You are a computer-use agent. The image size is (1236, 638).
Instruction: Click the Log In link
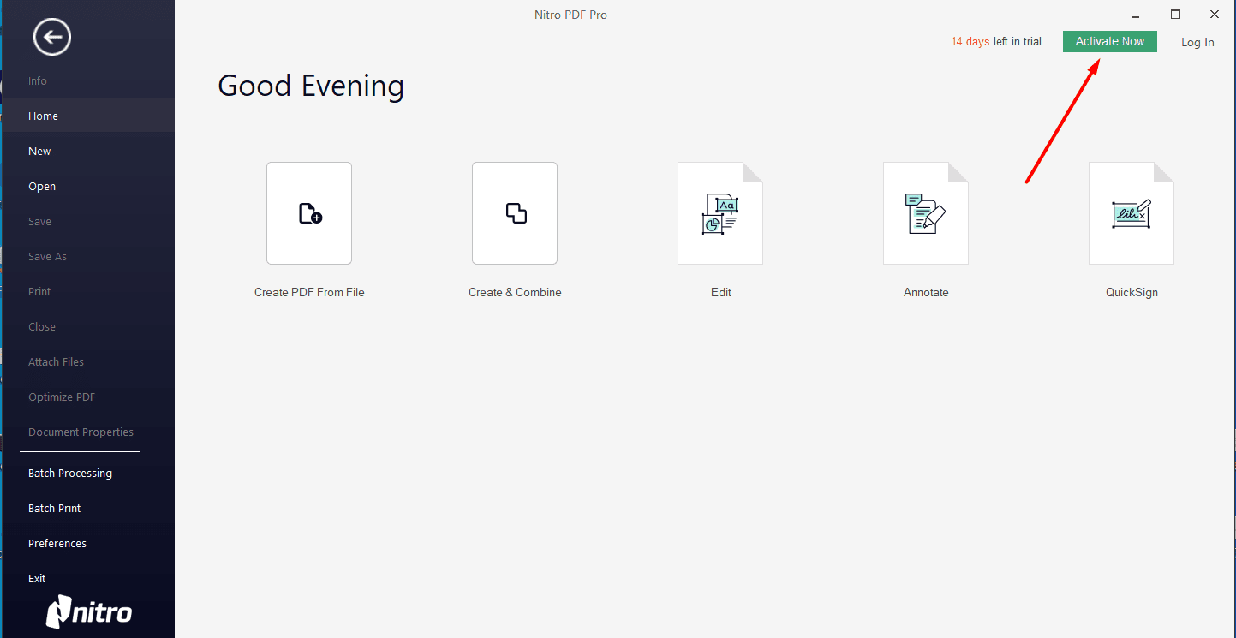pyautogui.click(x=1197, y=42)
